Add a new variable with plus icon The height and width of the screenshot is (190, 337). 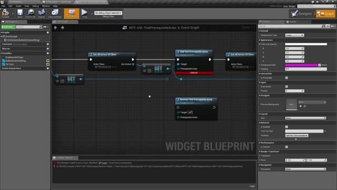[48, 53]
